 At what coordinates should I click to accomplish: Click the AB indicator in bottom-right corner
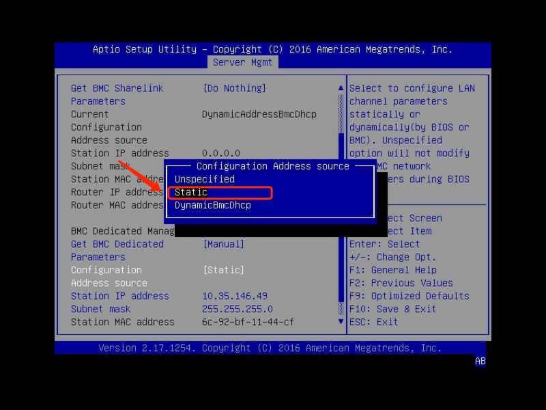click(x=480, y=361)
